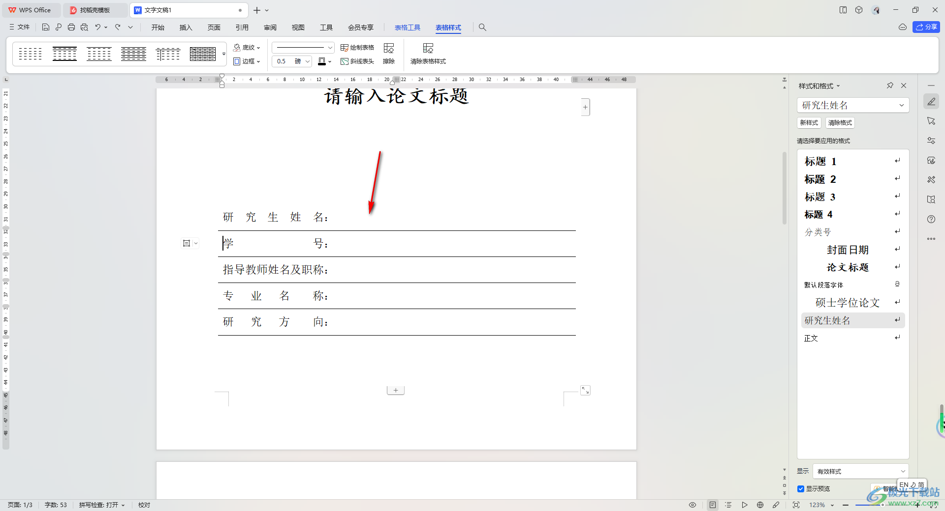This screenshot has width=945, height=511.
Task: Open the pen color dropdown arrow
Action: [x=330, y=61]
